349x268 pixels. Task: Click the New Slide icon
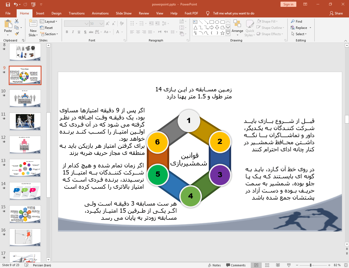pos(33,23)
